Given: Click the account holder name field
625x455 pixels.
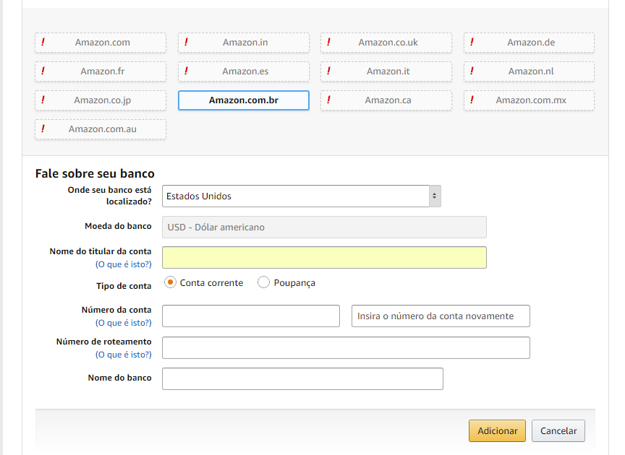Looking at the screenshot, I should pos(324,257).
